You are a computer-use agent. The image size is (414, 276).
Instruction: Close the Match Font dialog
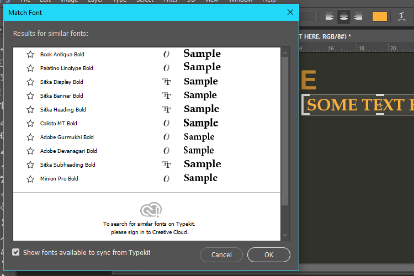290,12
